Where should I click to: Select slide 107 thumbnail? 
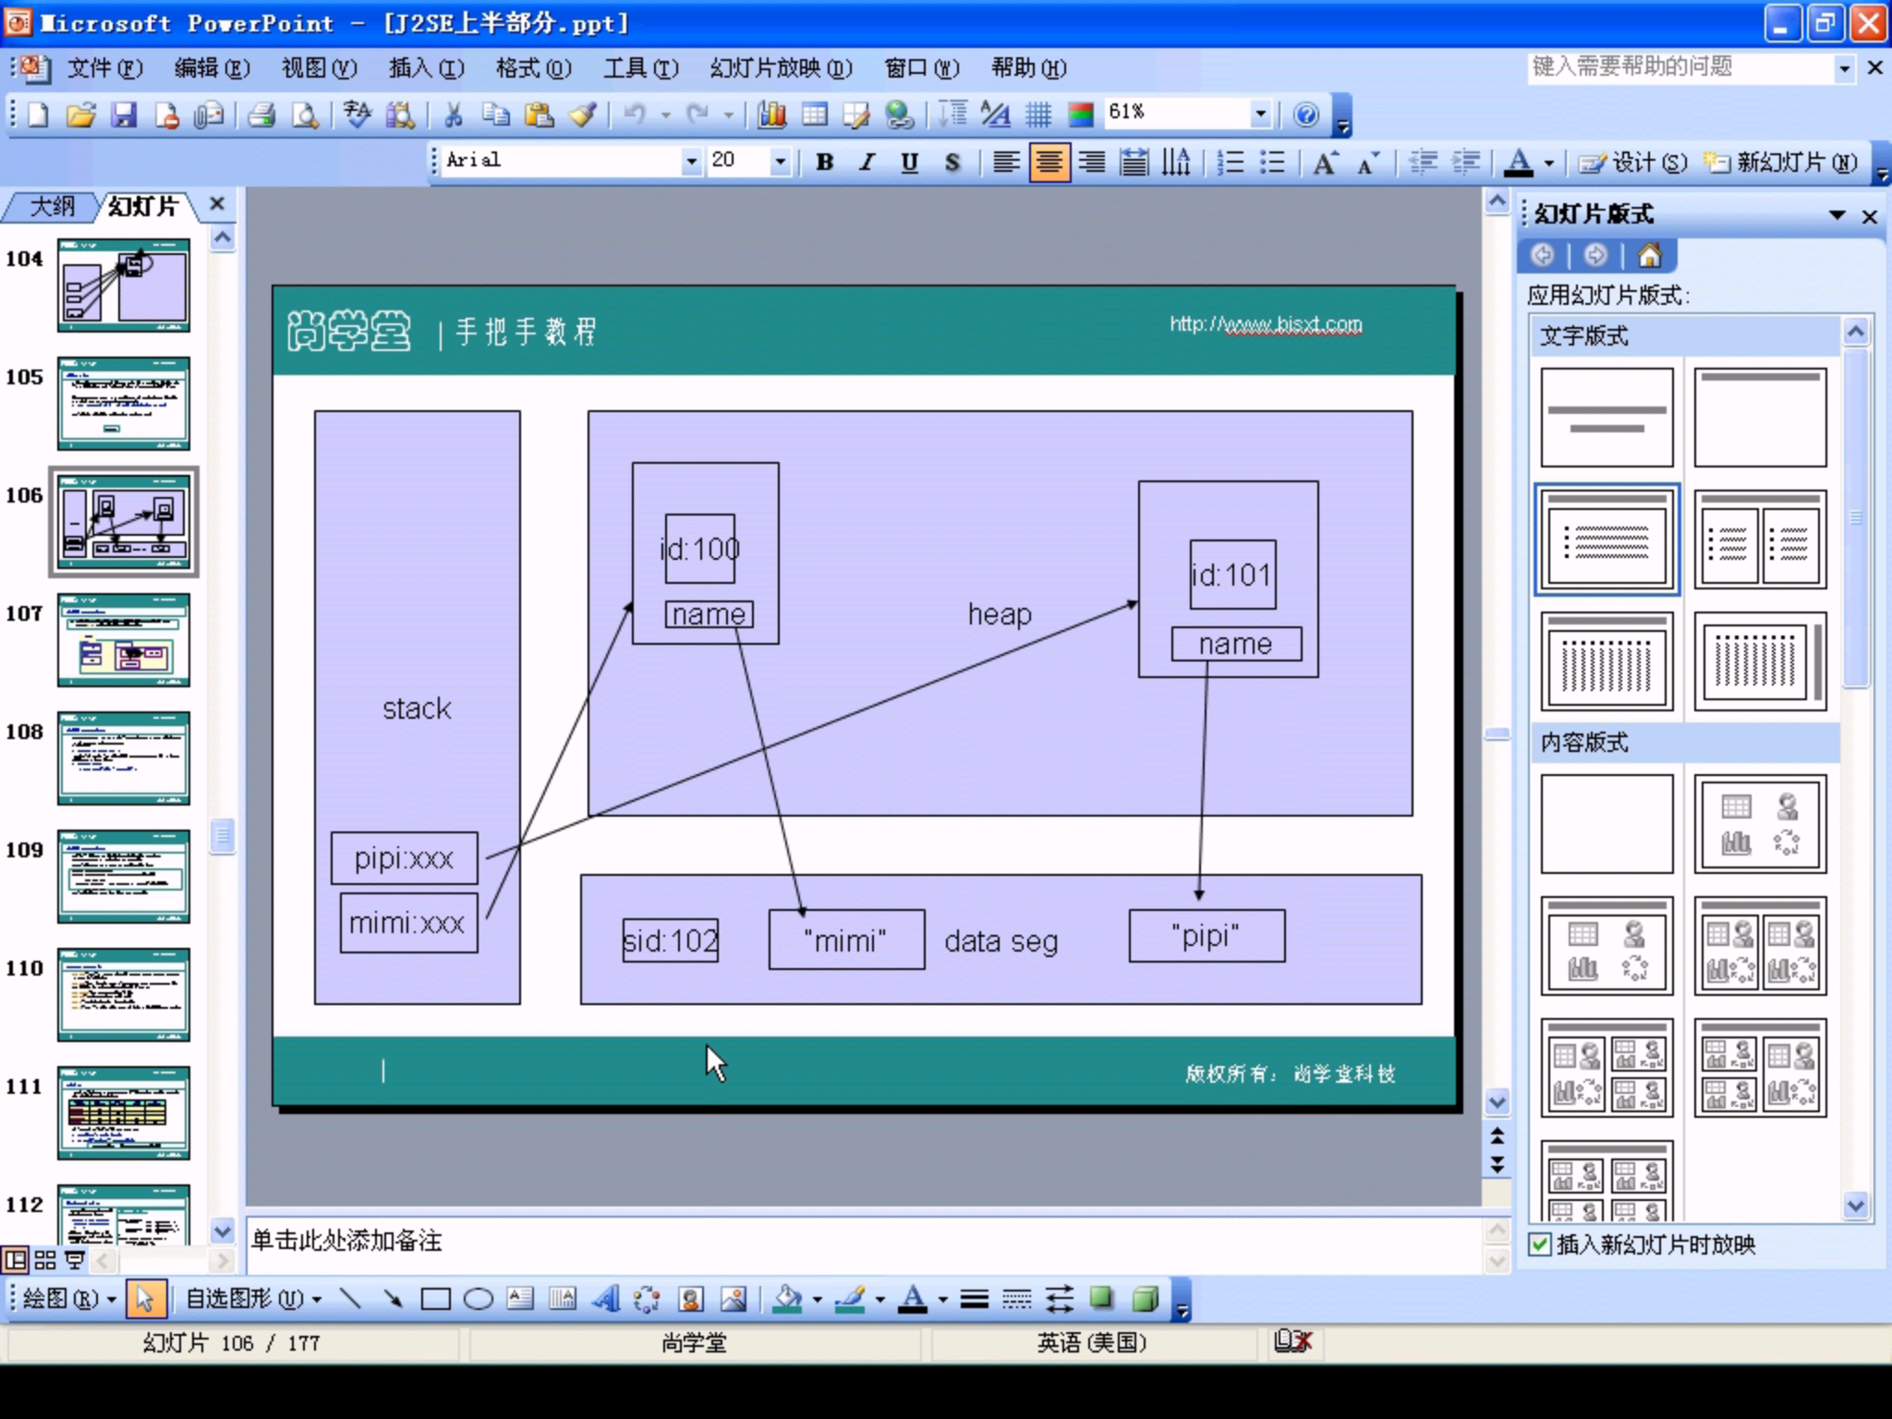124,639
